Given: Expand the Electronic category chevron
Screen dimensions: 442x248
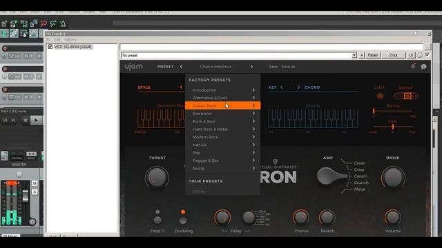Looking at the screenshot, I should pos(253,113).
